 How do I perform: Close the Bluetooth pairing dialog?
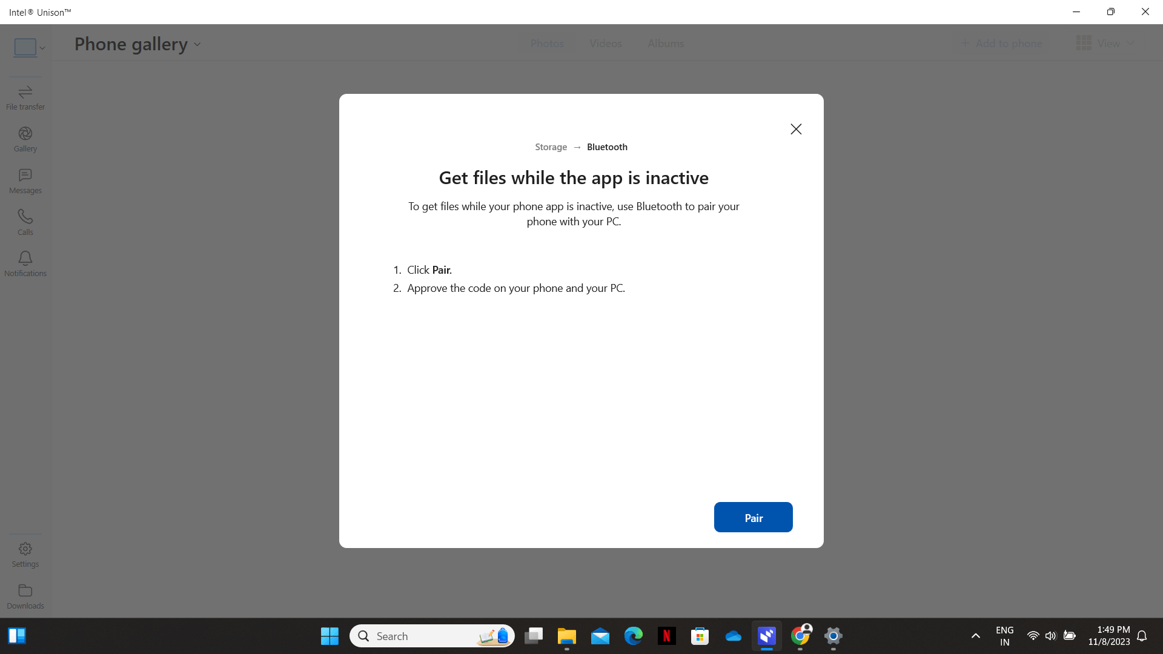pyautogui.click(x=796, y=129)
